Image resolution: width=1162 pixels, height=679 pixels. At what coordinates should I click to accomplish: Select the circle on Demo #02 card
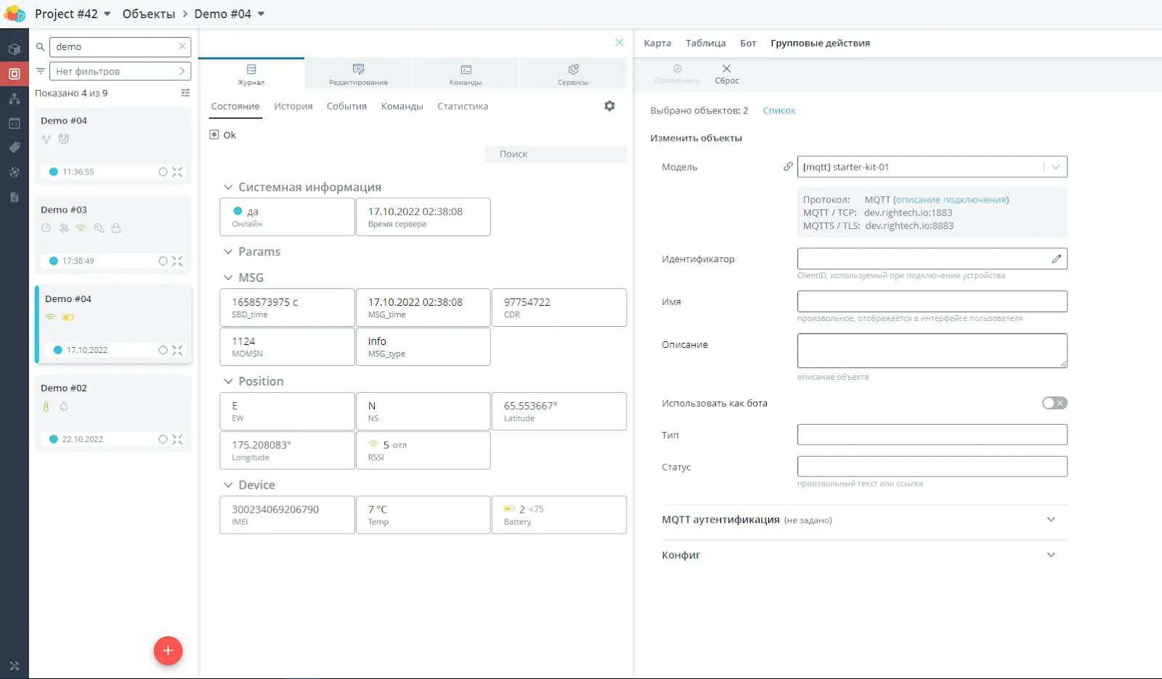(x=163, y=439)
